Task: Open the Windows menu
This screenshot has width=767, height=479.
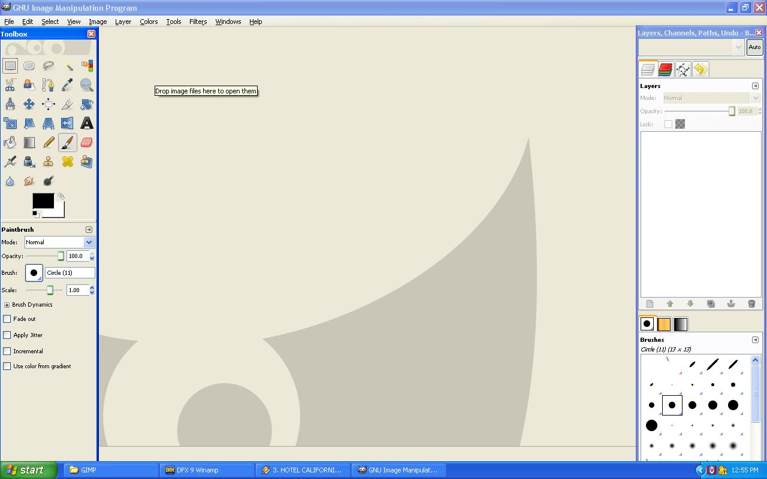Action: 228,22
